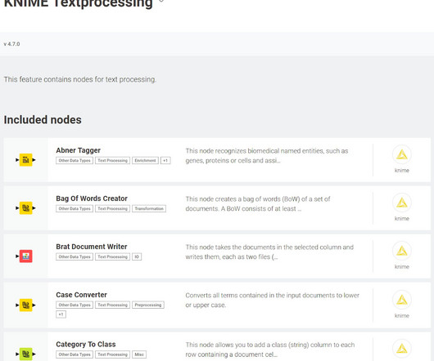Click the green Category To Class node icon

(25, 354)
